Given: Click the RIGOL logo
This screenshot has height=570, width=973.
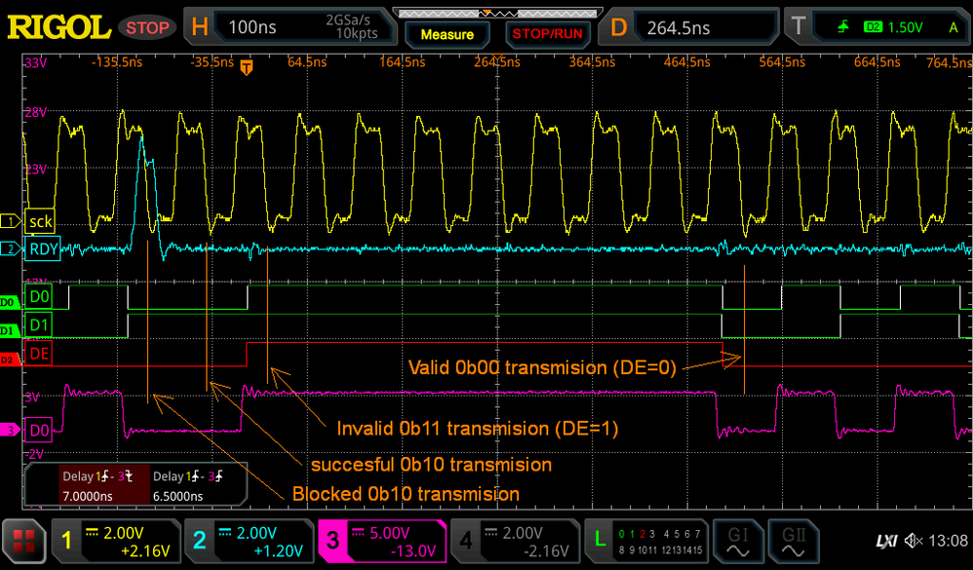Looking at the screenshot, I should tap(58, 27).
